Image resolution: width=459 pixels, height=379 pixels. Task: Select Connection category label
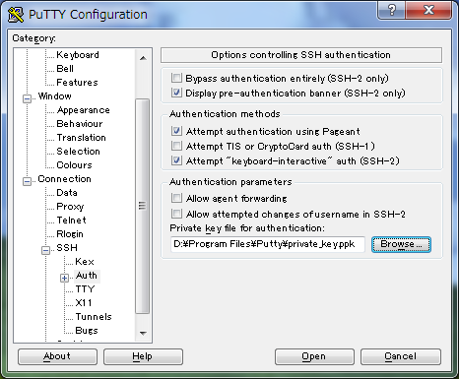(x=64, y=179)
